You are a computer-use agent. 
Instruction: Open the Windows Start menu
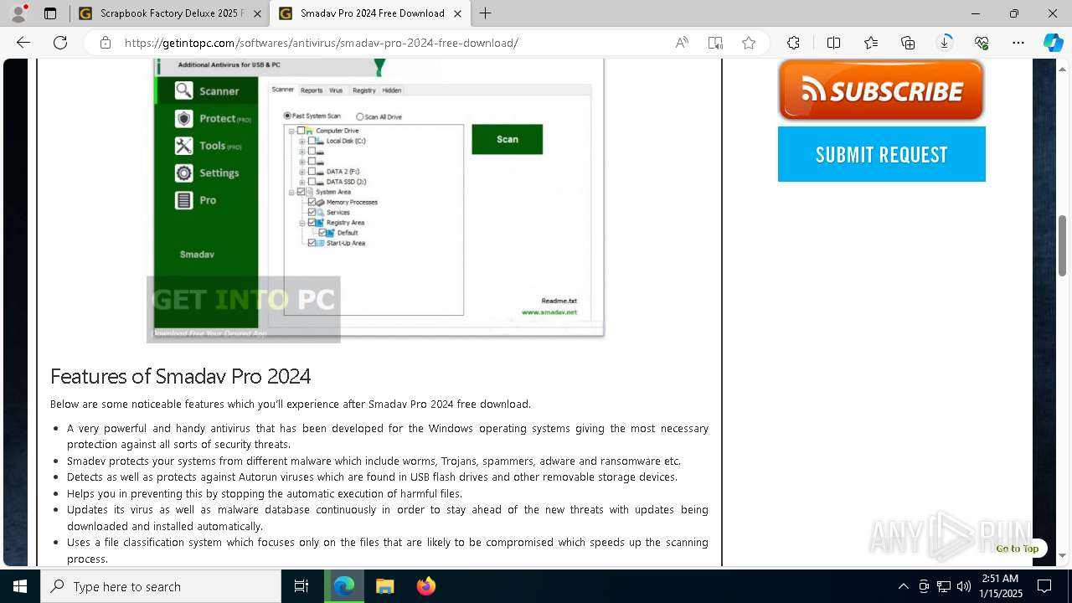tap(20, 586)
